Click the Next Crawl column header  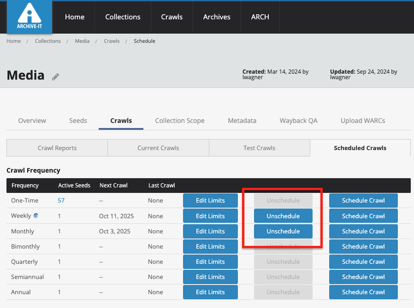pos(113,186)
